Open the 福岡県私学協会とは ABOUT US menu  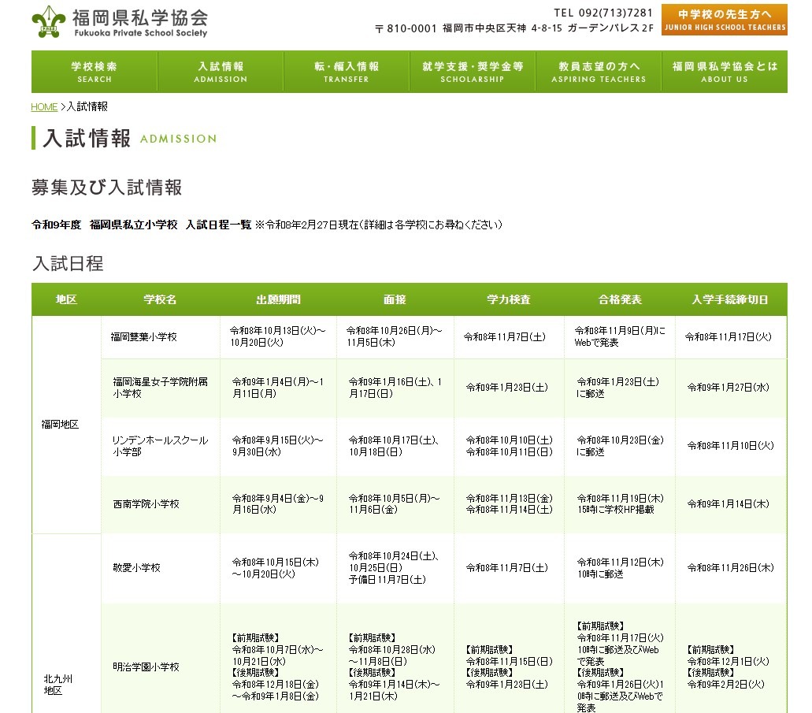point(725,72)
